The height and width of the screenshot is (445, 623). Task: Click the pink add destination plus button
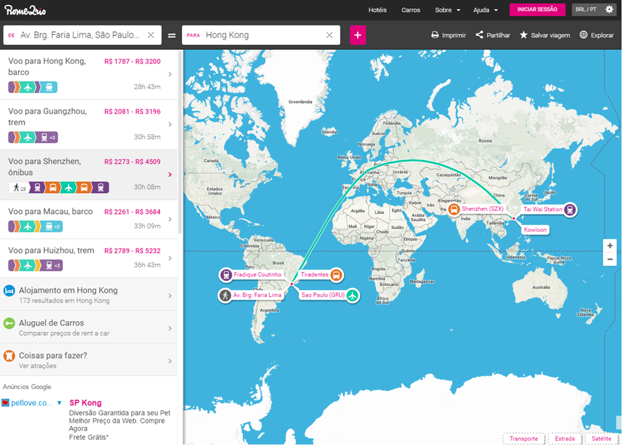(358, 35)
